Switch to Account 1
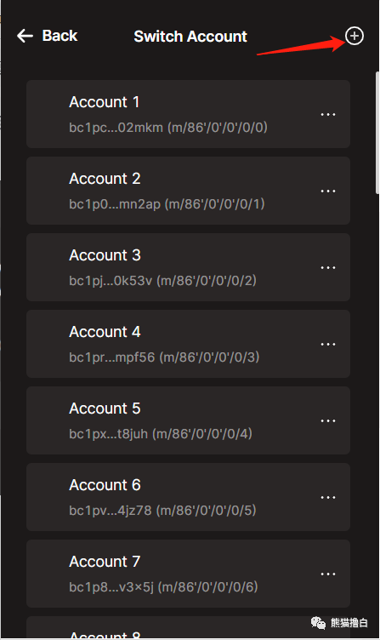 pyautogui.click(x=189, y=114)
